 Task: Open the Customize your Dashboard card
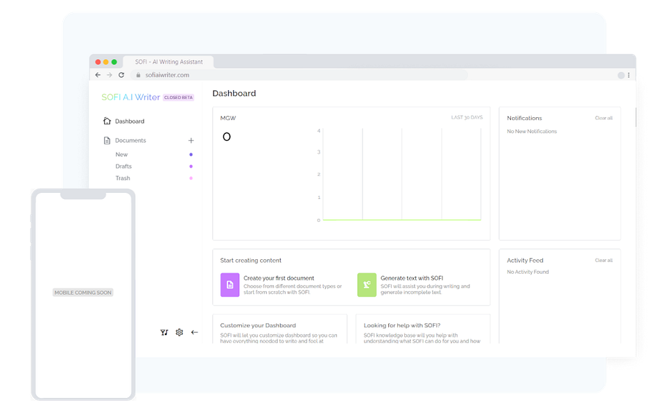[x=280, y=329]
